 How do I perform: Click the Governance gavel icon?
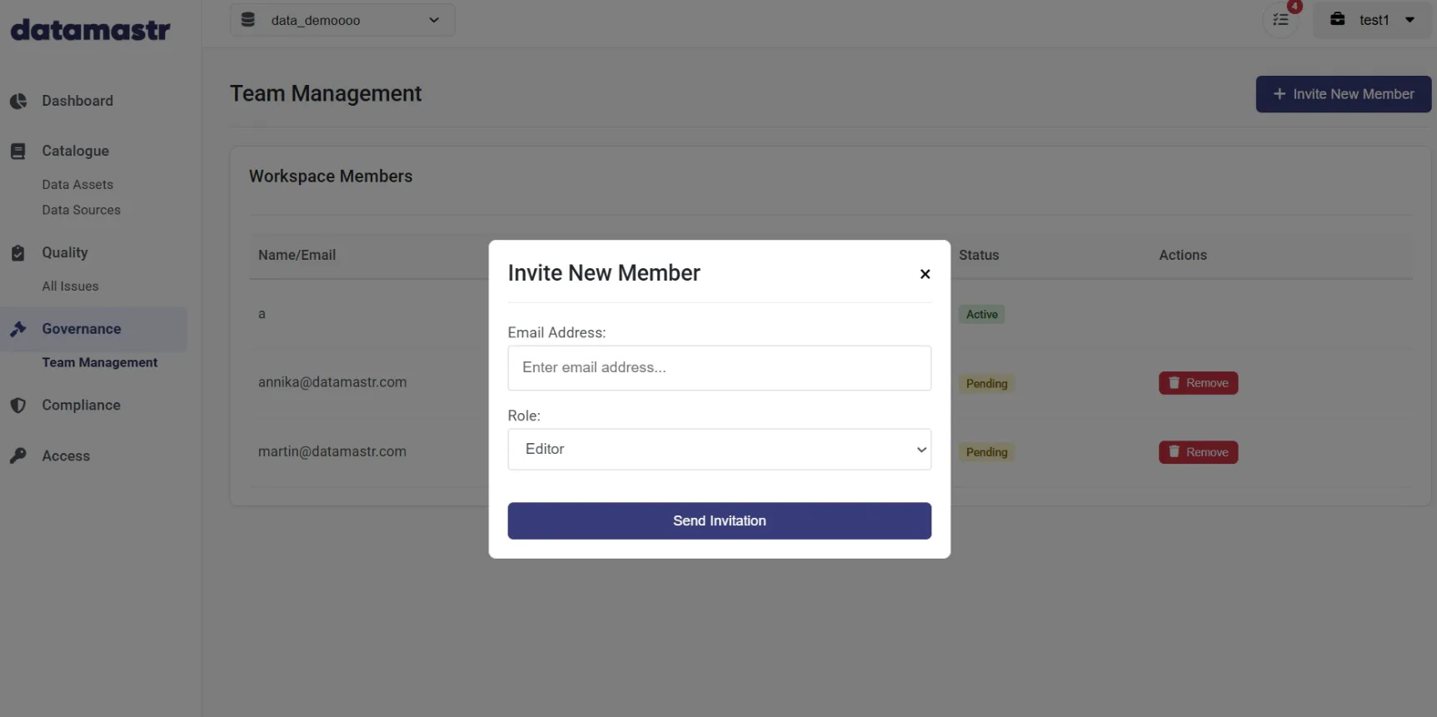18,329
